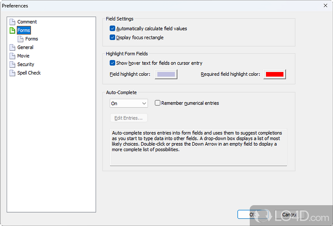Click the page icon beside Movie

click(12, 56)
